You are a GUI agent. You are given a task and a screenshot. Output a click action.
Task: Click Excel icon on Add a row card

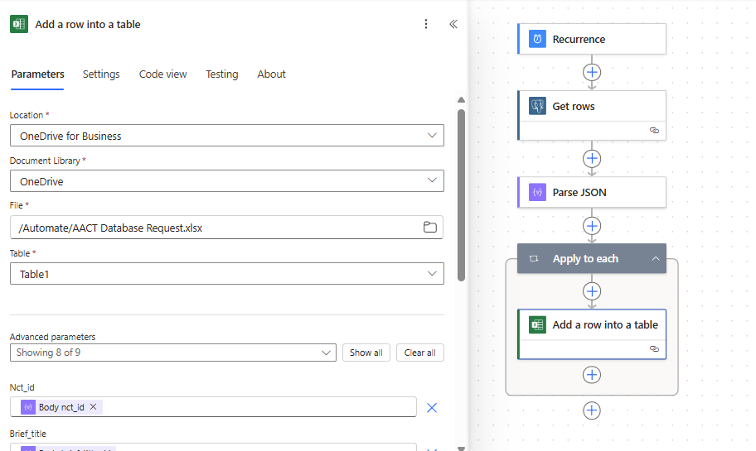pos(537,325)
